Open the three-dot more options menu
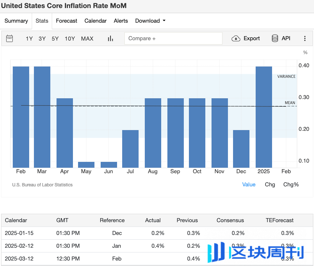314x266 pixels. point(305,38)
